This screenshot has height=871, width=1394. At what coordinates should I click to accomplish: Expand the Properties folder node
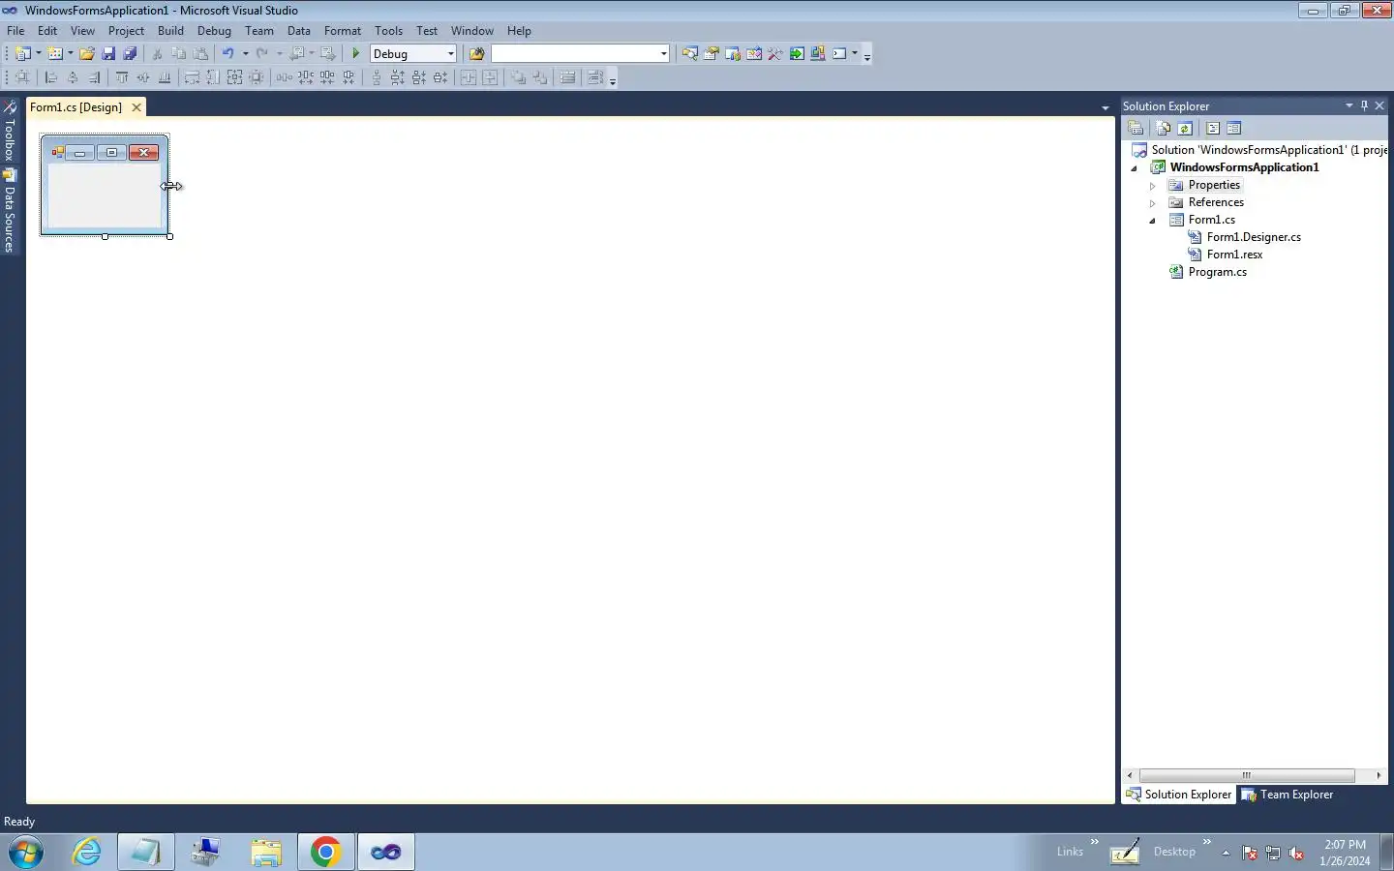coord(1152,185)
